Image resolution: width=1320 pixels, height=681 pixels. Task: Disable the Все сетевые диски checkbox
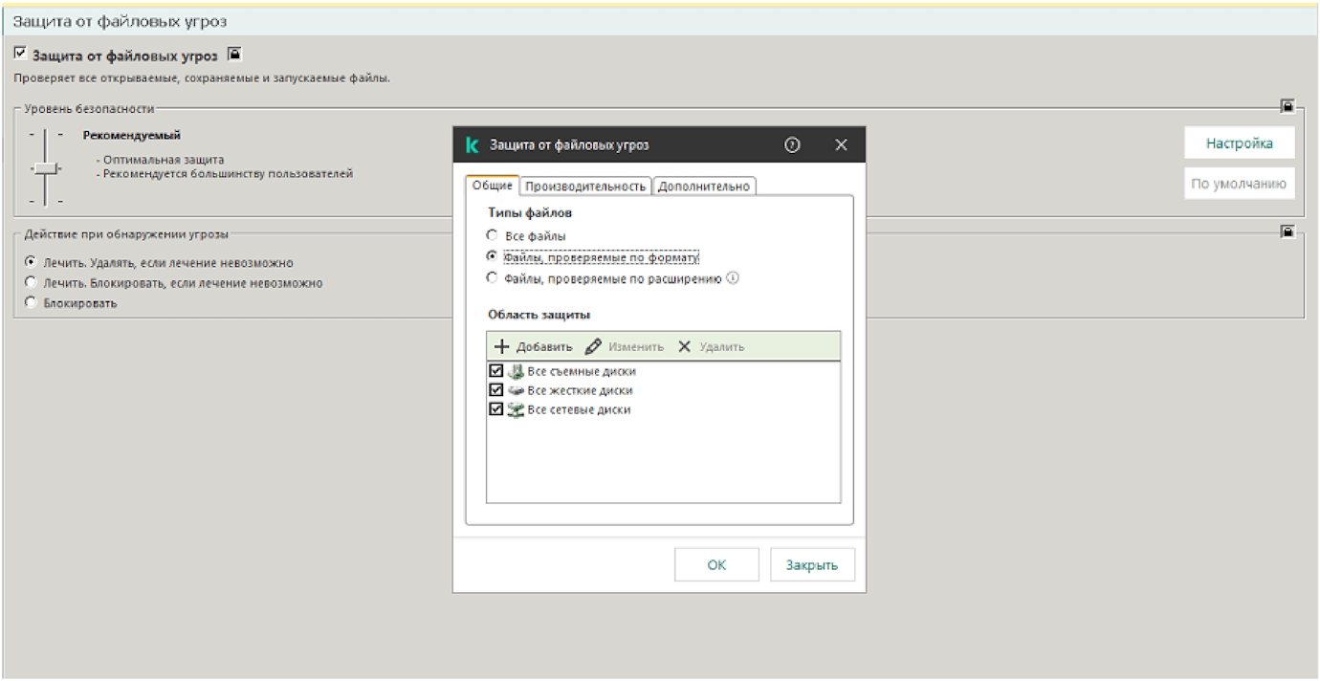point(495,409)
